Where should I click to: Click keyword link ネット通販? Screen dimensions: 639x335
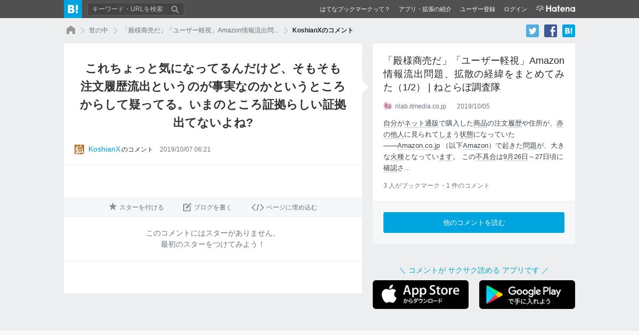[x=422, y=123]
